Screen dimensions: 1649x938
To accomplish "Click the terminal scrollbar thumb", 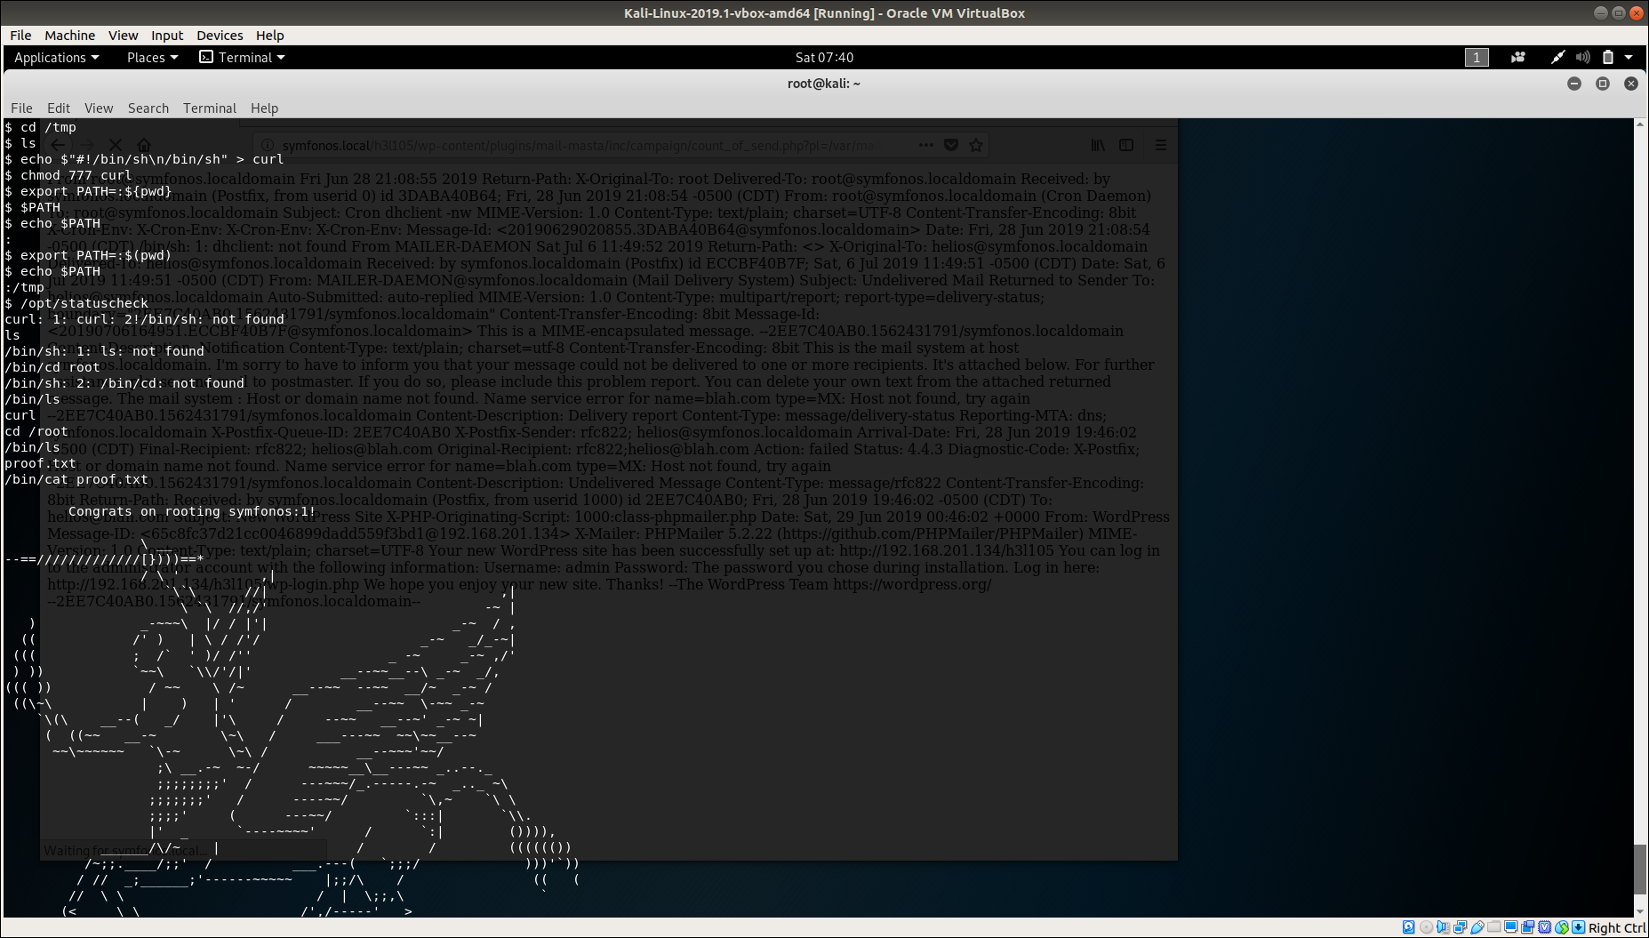I will tap(1640, 870).
